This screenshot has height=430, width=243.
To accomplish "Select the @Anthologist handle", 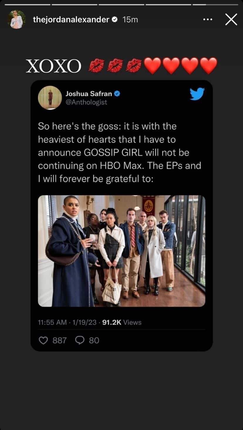I will (x=86, y=102).
